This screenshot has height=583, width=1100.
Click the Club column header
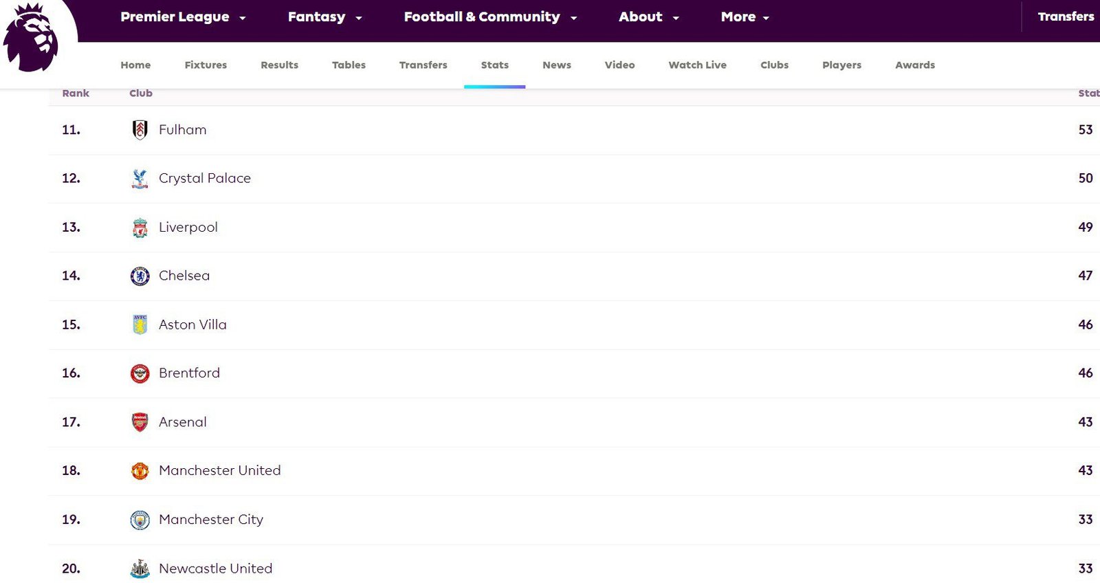pos(141,93)
